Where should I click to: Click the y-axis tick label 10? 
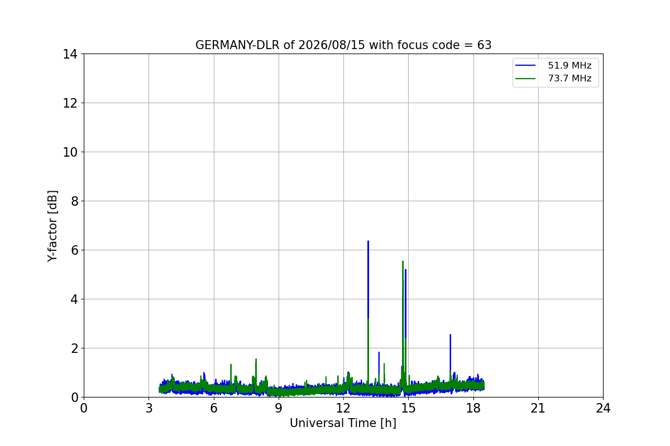pos(70,152)
